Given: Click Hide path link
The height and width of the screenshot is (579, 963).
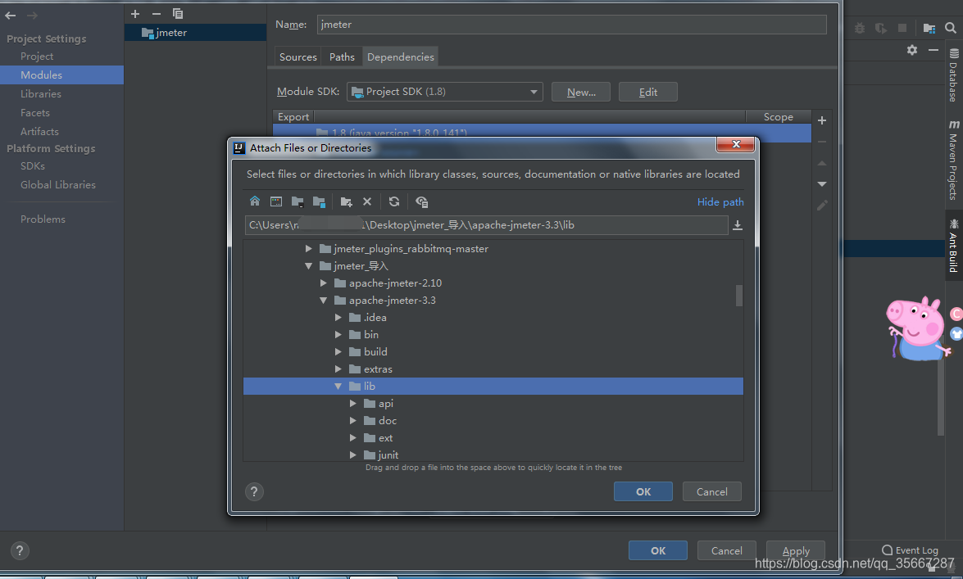Looking at the screenshot, I should [x=720, y=202].
